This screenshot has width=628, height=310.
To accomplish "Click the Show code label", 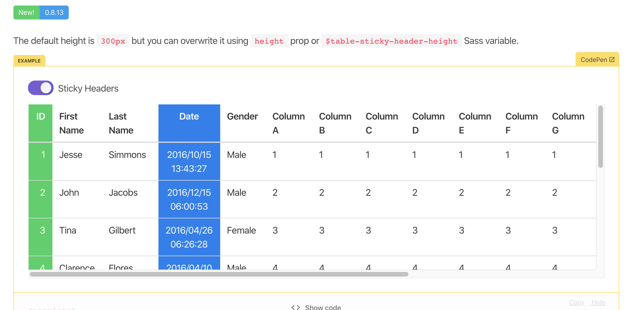I will click(x=323, y=307).
